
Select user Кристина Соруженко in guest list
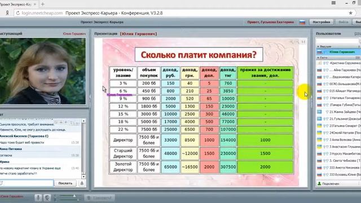[338, 63]
